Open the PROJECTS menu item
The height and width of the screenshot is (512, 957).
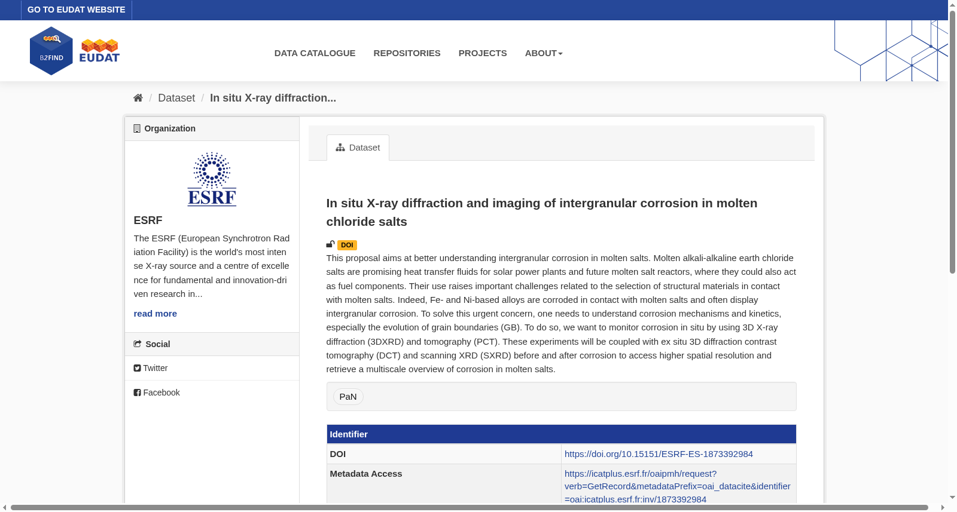(483, 53)
